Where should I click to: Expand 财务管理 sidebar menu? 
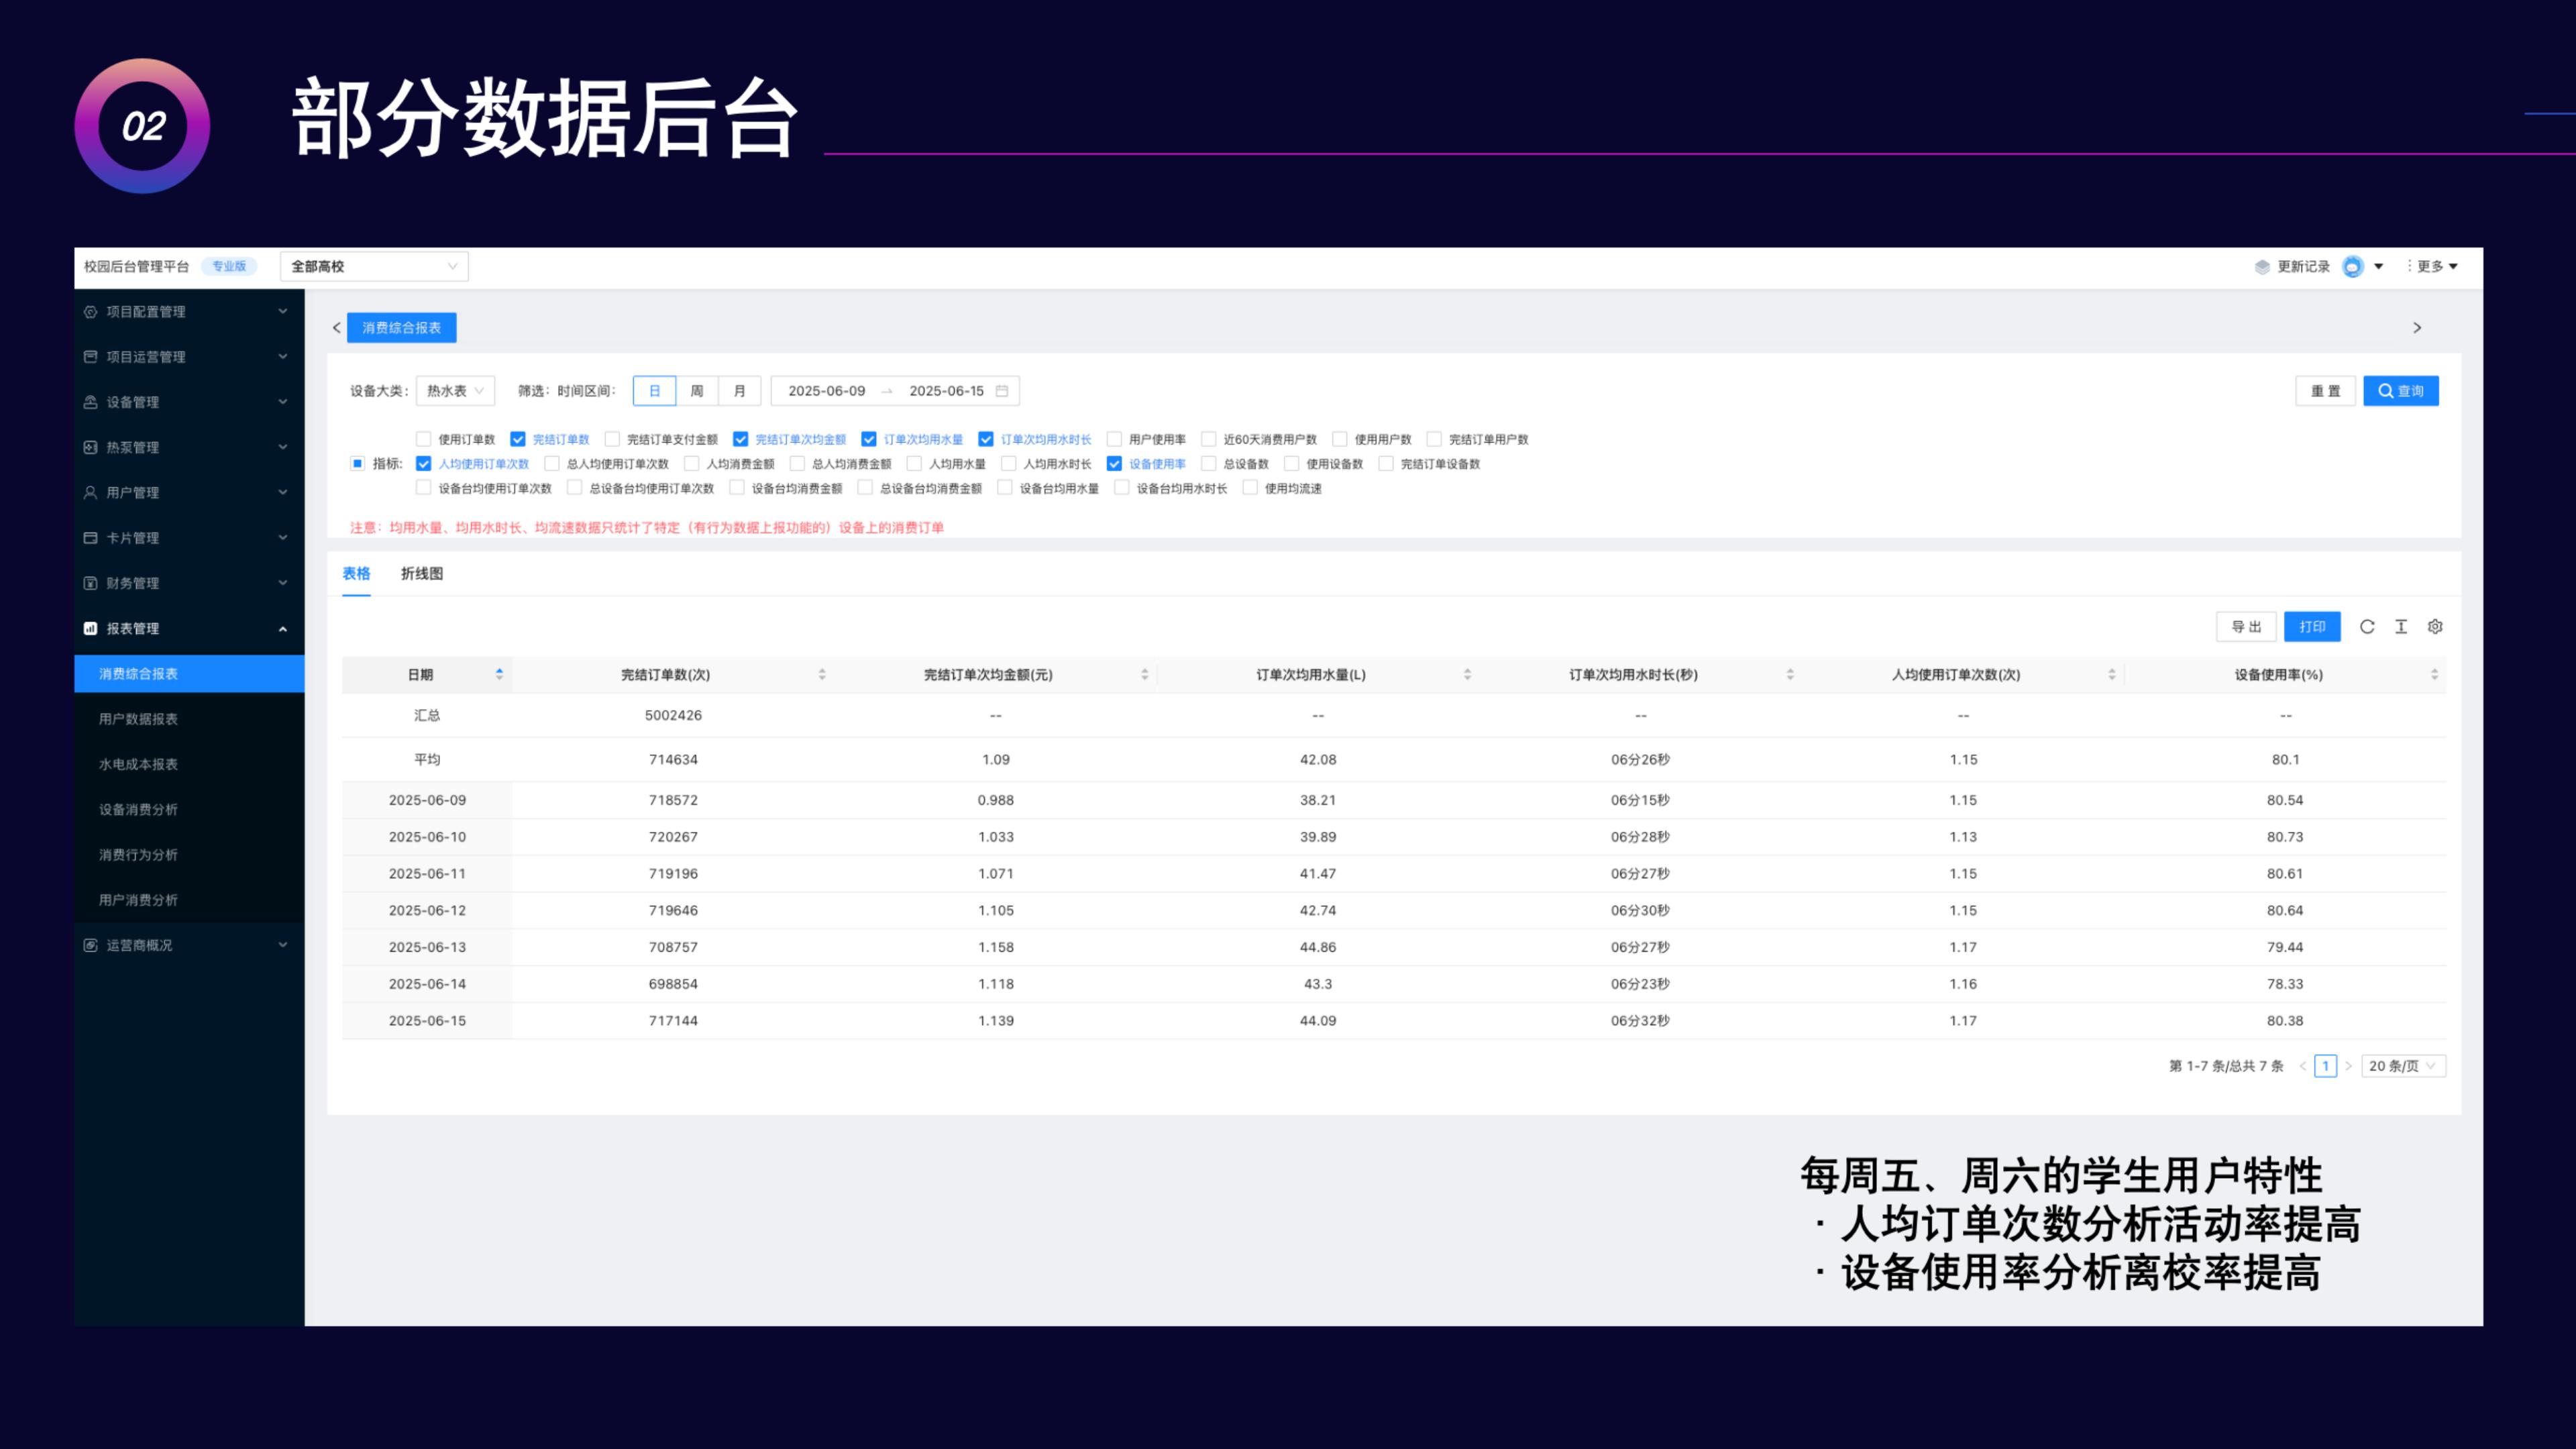click(x=189, y=583)
